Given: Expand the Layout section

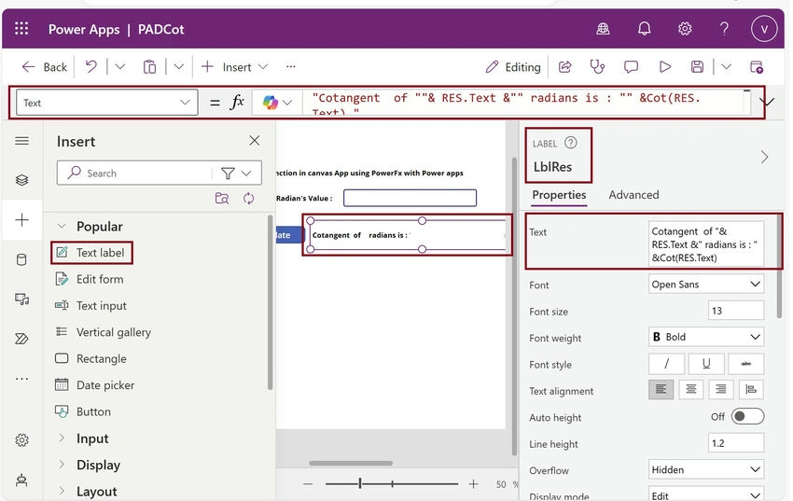Looking at the screenshot, I should 62,491.
